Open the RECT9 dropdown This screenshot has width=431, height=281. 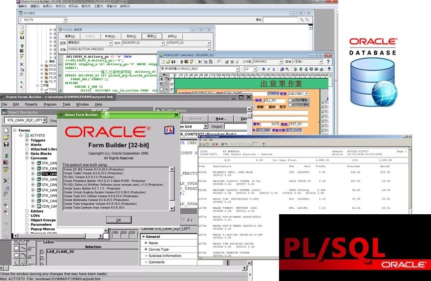pyautogui.click(x=65, y=20)
